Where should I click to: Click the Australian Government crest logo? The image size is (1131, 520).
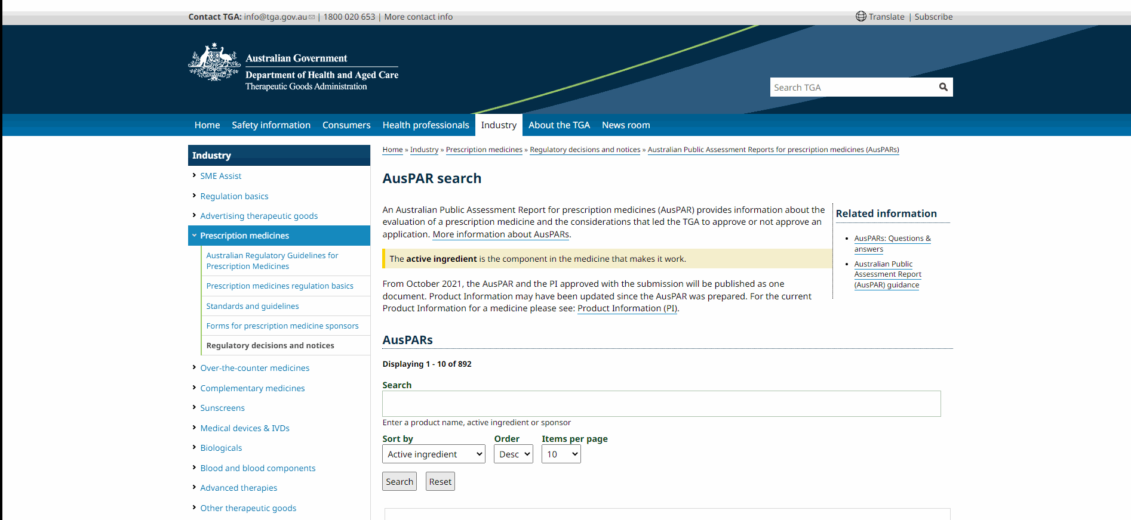click(x=214, y=62)
